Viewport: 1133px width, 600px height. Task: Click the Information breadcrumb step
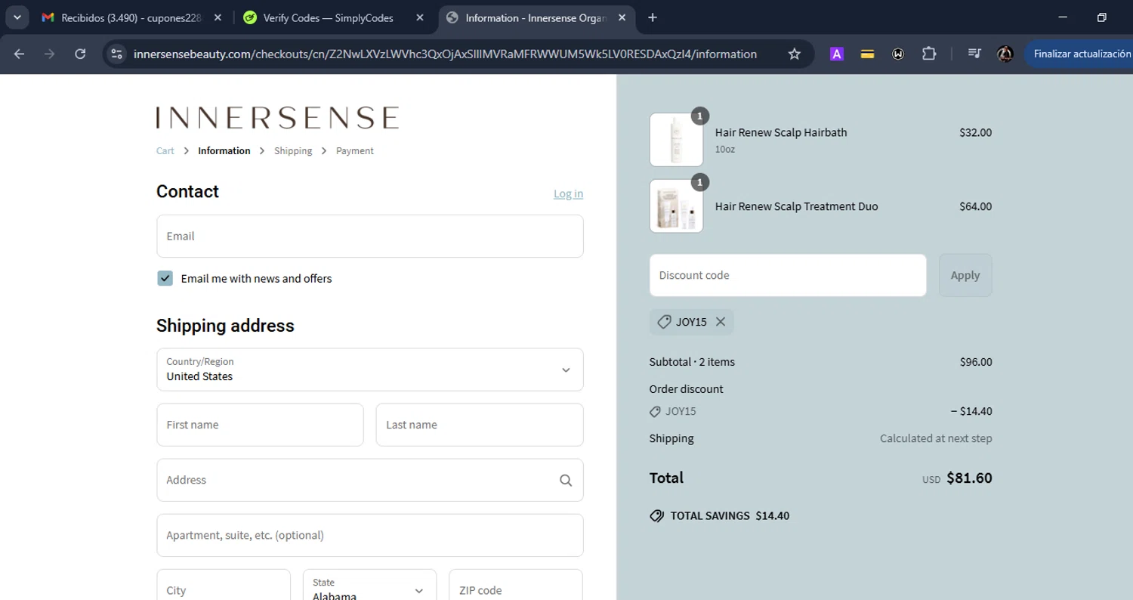coord(224,151)
